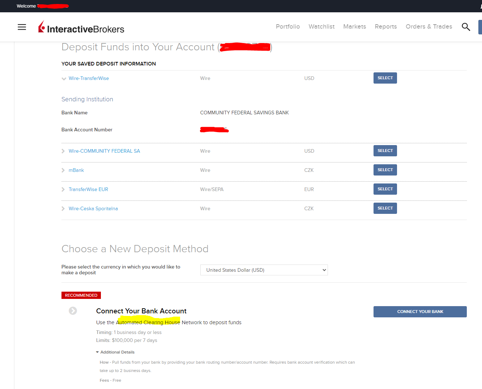This screenshot has height=389, width=482.
Task: Click the EUR currency cell
Action: tap(309, 189)
